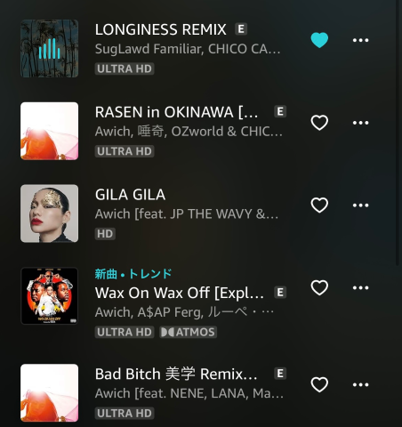Click the HD quality badge under GILA GILA
Viewport: 402px width, 427px height.
tap(105, 234)
